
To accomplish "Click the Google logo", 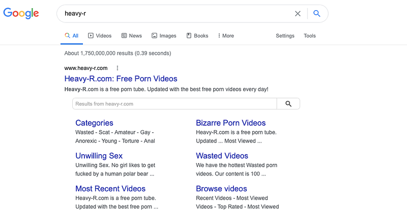I will pyautogui.click(x=21, y=13).
